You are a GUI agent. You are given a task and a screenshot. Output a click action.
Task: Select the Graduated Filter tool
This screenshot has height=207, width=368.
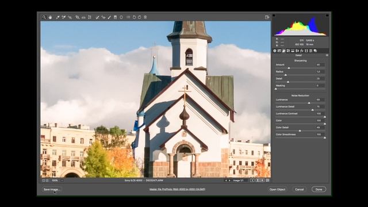115,17
